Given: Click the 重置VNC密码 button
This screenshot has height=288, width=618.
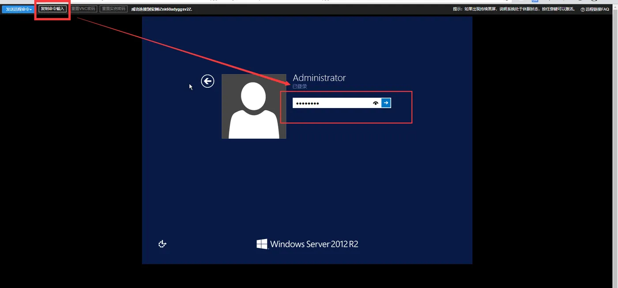Looking at the screenshot, I should 83,9.
